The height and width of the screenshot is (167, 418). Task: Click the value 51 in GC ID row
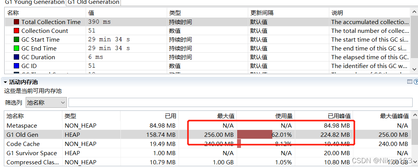click(92, 66)
